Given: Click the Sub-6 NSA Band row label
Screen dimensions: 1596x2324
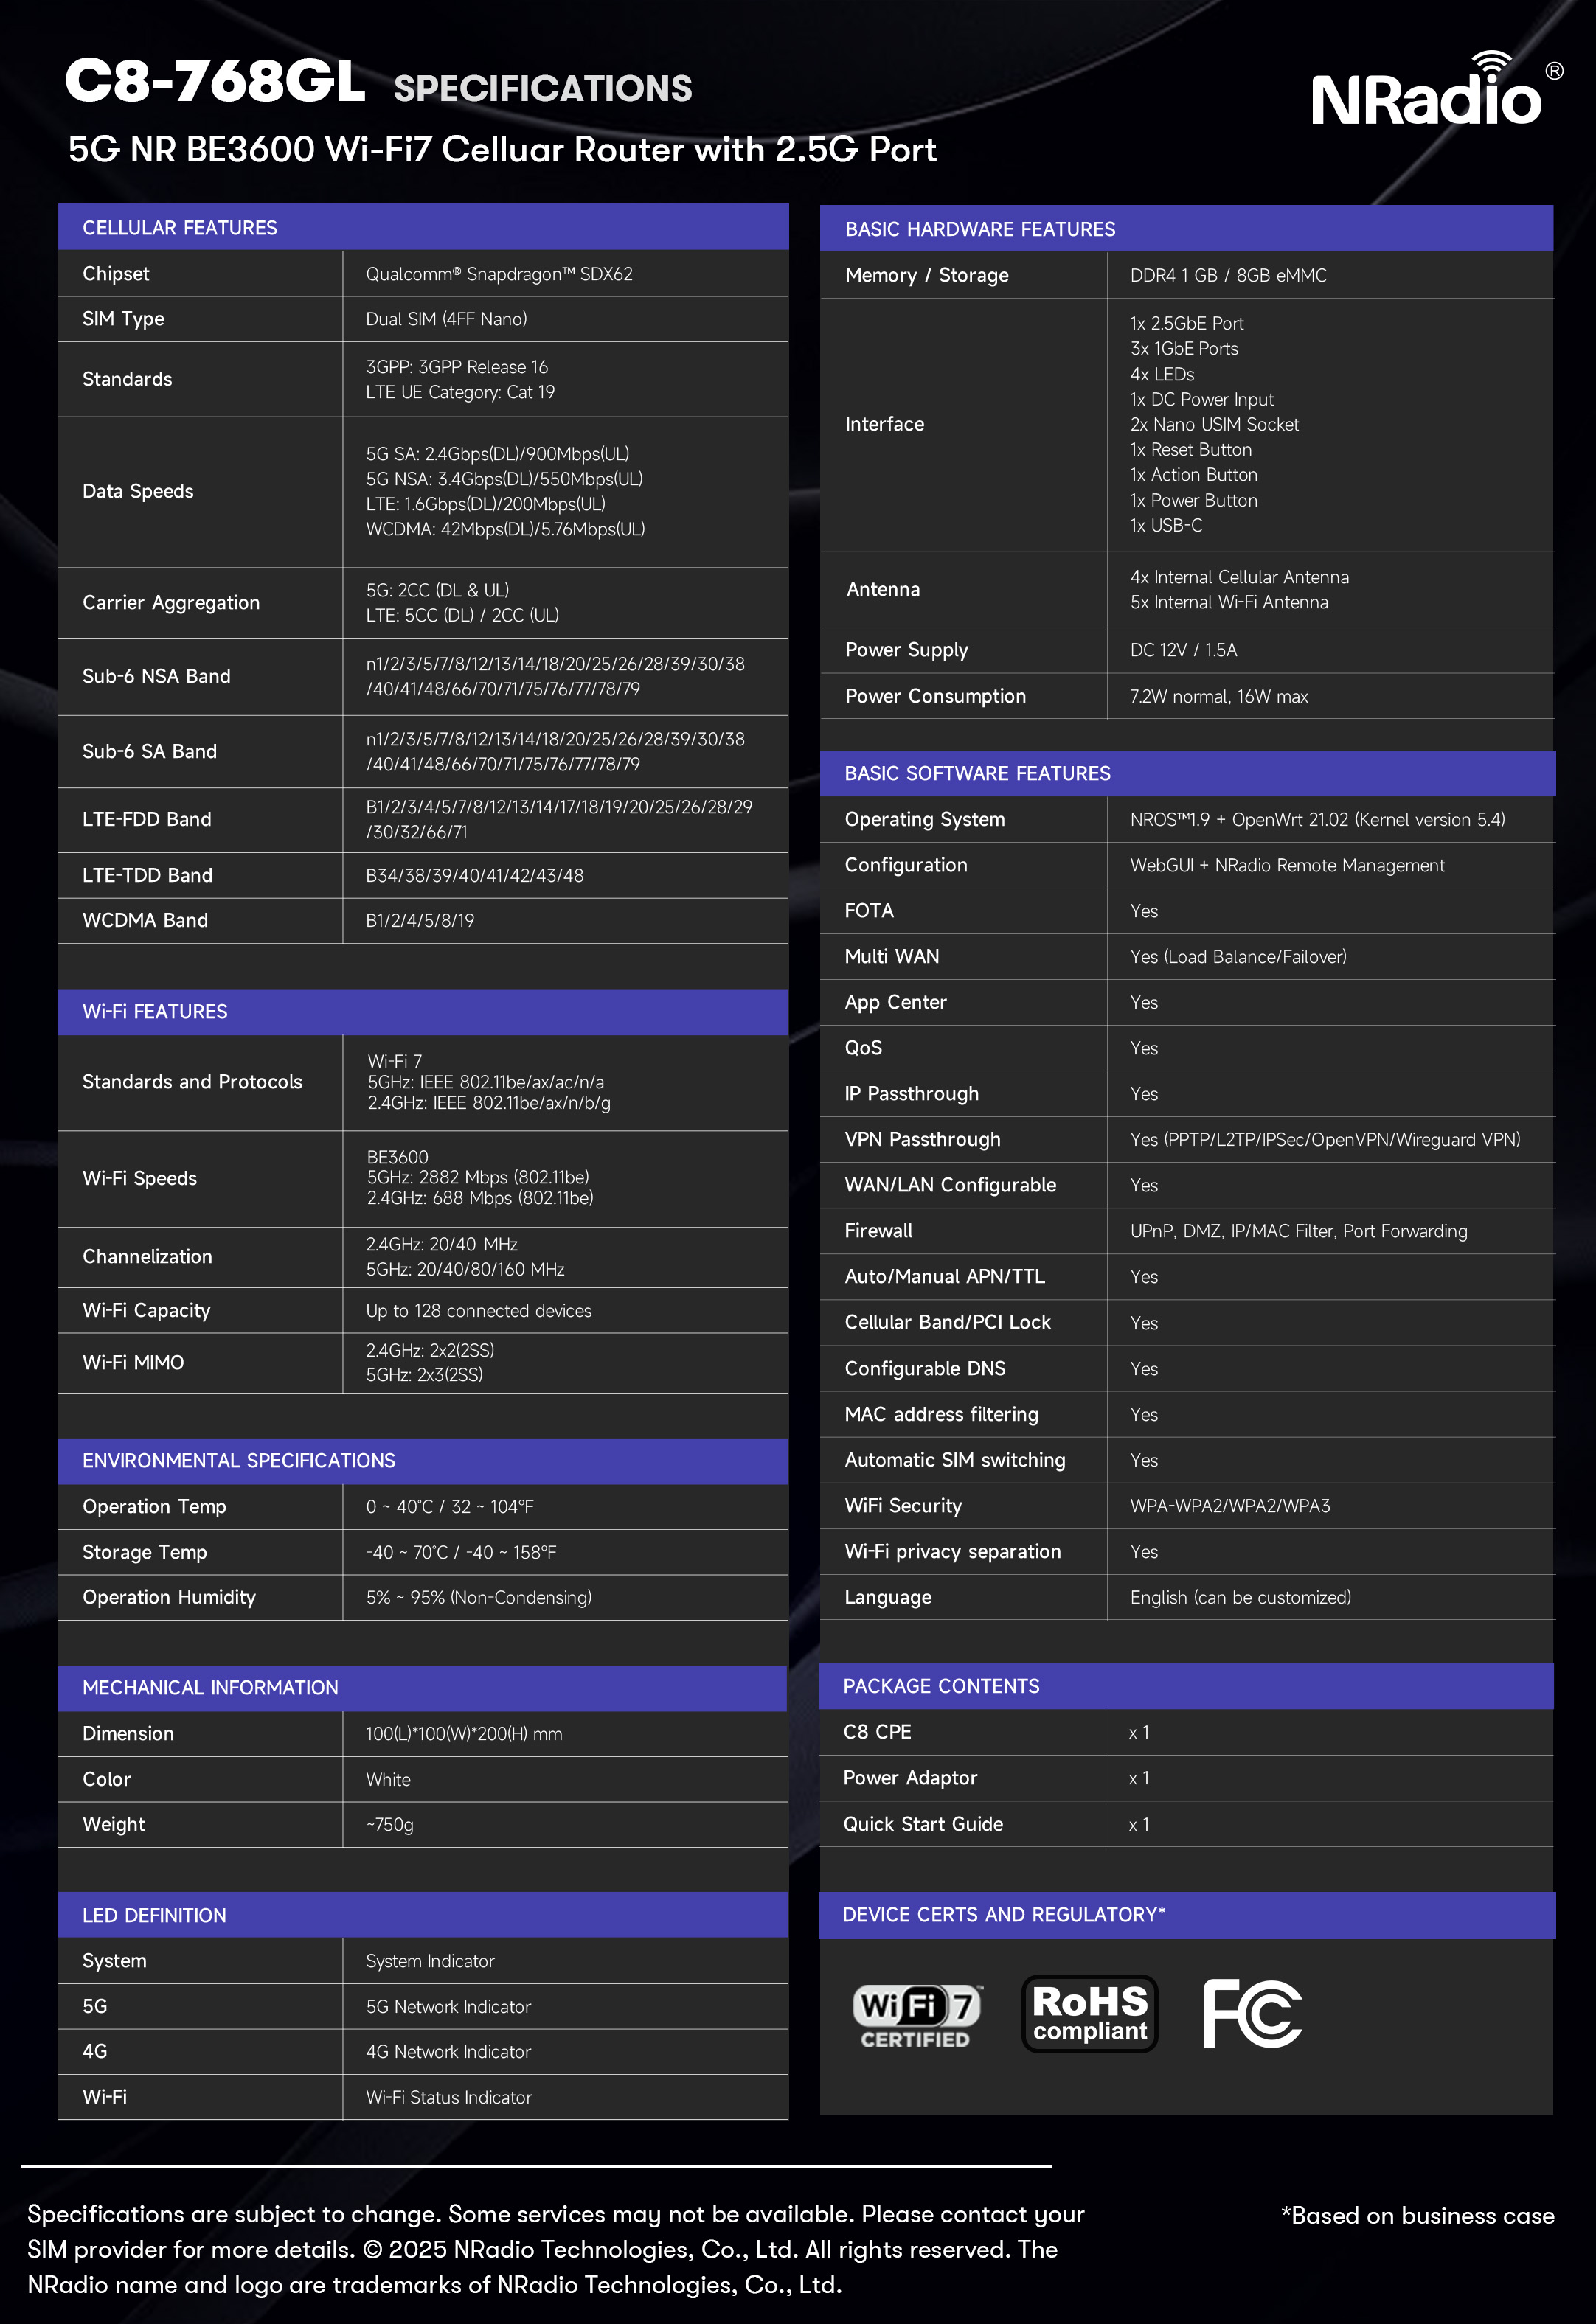Looking at the screenshot, I should [x=156, y=676].
